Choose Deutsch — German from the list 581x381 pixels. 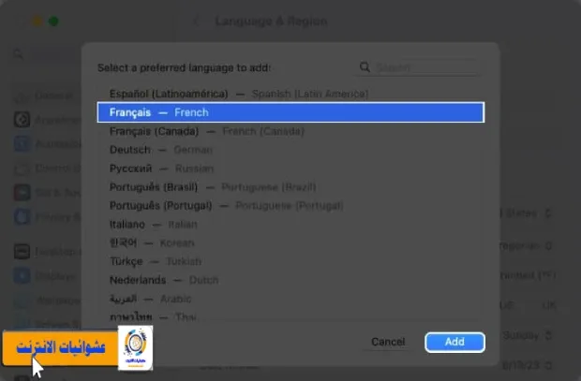pyautogui.click(x=290, y=150)
